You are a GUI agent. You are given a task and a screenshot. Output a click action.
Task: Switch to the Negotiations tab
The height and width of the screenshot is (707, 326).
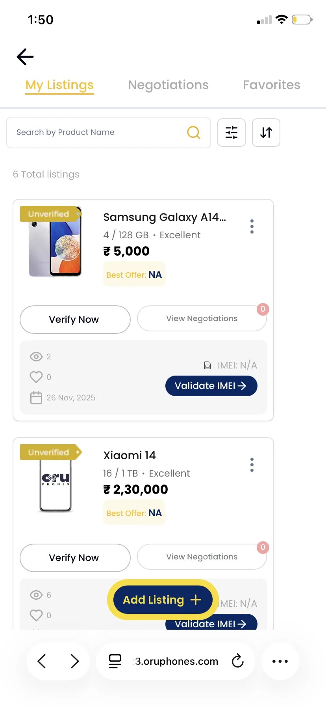tap(168, 85)
